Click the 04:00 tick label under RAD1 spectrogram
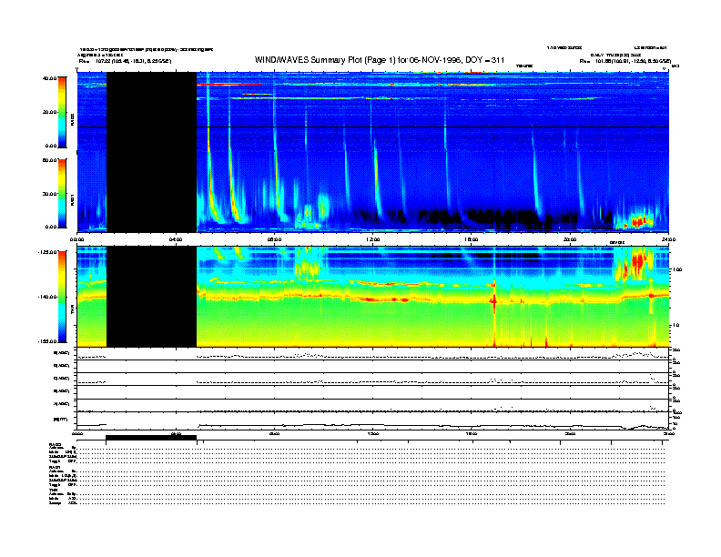The image size is (721, 557). coord(176,239)
